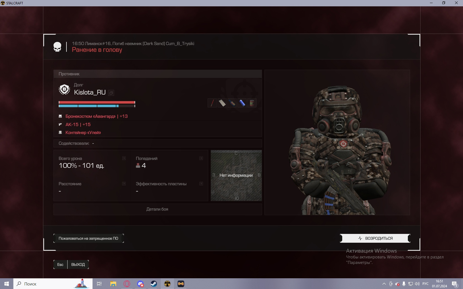Open Task View on the taskbar
Screen dimensions: 463x289
coord(99,284)
